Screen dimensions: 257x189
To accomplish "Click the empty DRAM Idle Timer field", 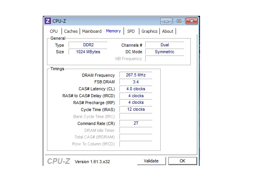I will click(136, 130).
